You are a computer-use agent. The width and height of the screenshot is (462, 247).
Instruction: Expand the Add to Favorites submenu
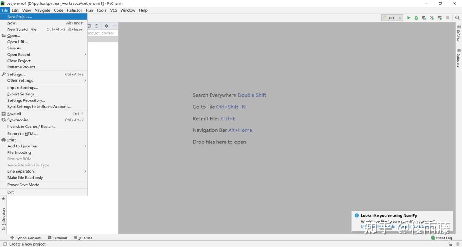click(44, 146)
